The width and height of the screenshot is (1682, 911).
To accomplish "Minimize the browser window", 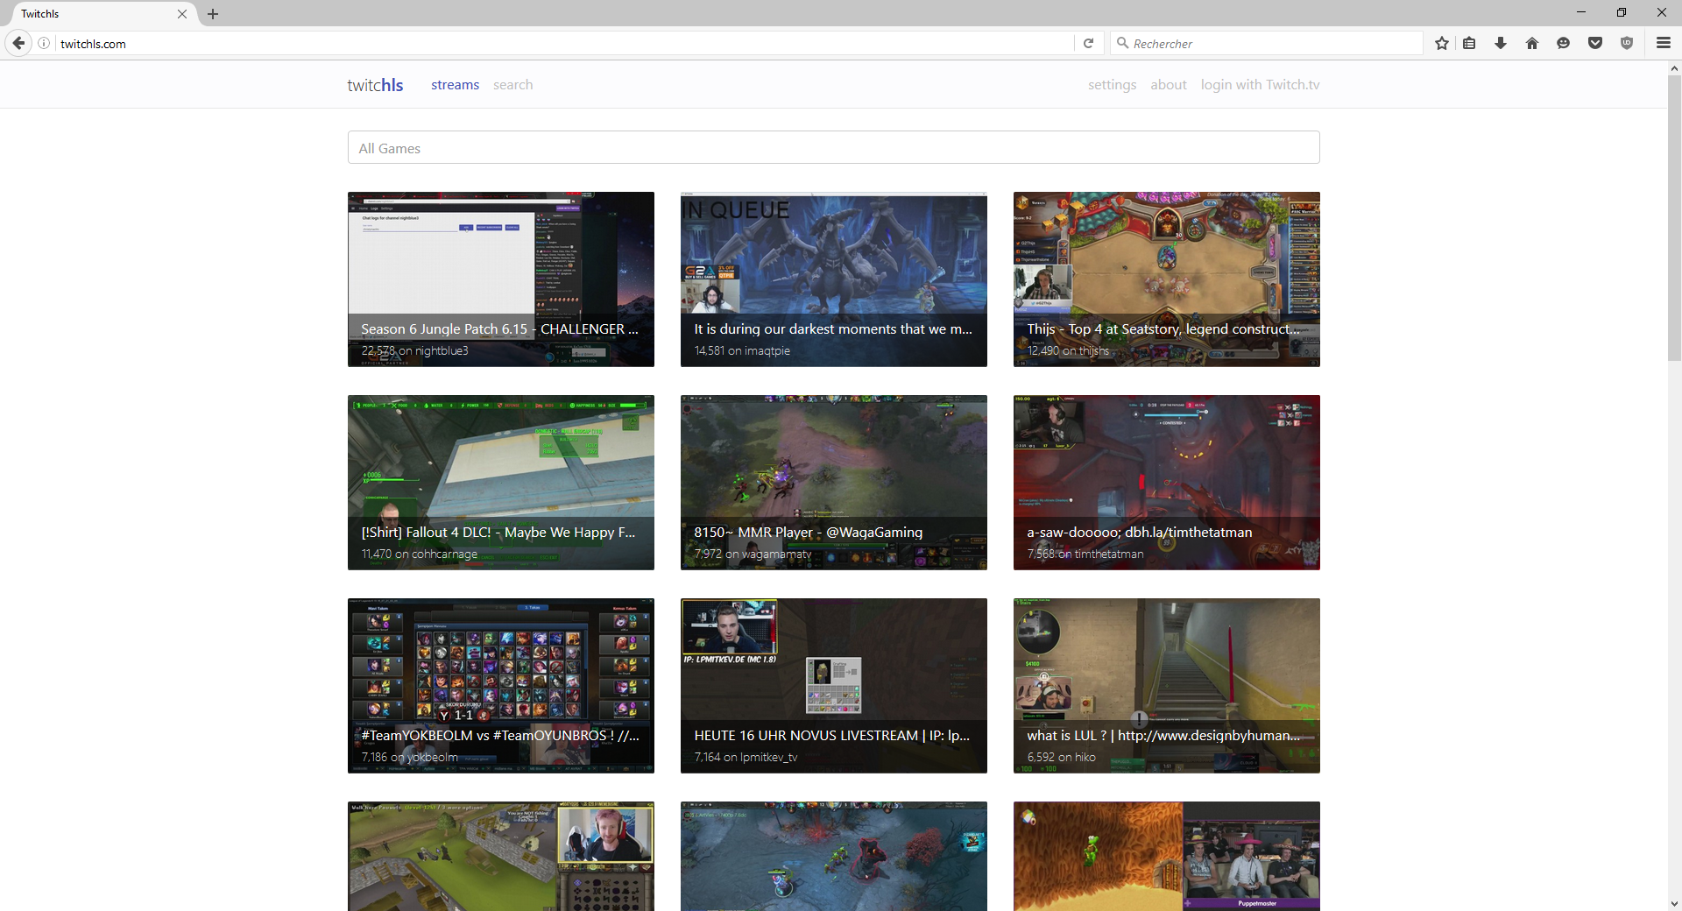I will point(1580,12).
